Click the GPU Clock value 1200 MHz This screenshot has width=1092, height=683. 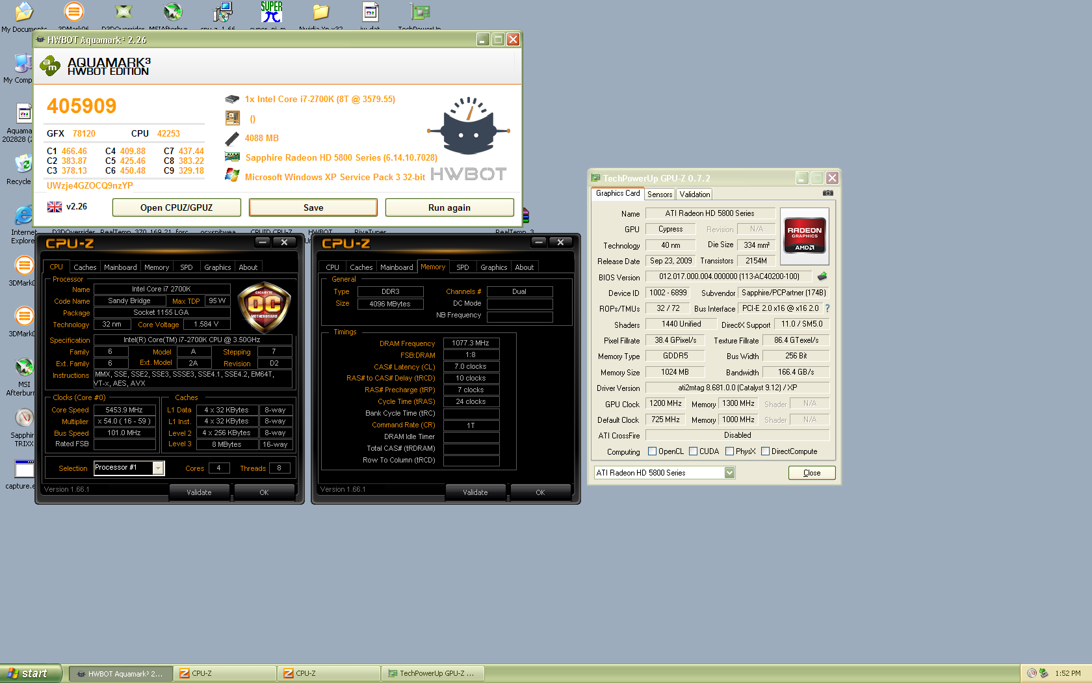[666, 403]
